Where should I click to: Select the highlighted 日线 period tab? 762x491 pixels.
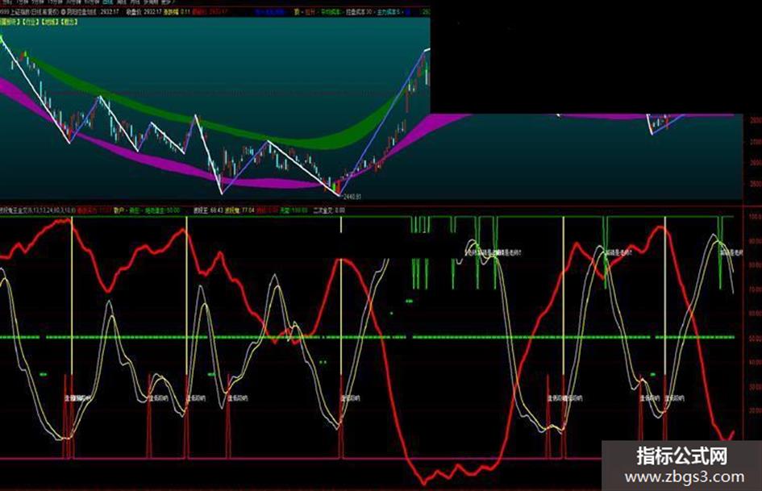coord(108,2)
